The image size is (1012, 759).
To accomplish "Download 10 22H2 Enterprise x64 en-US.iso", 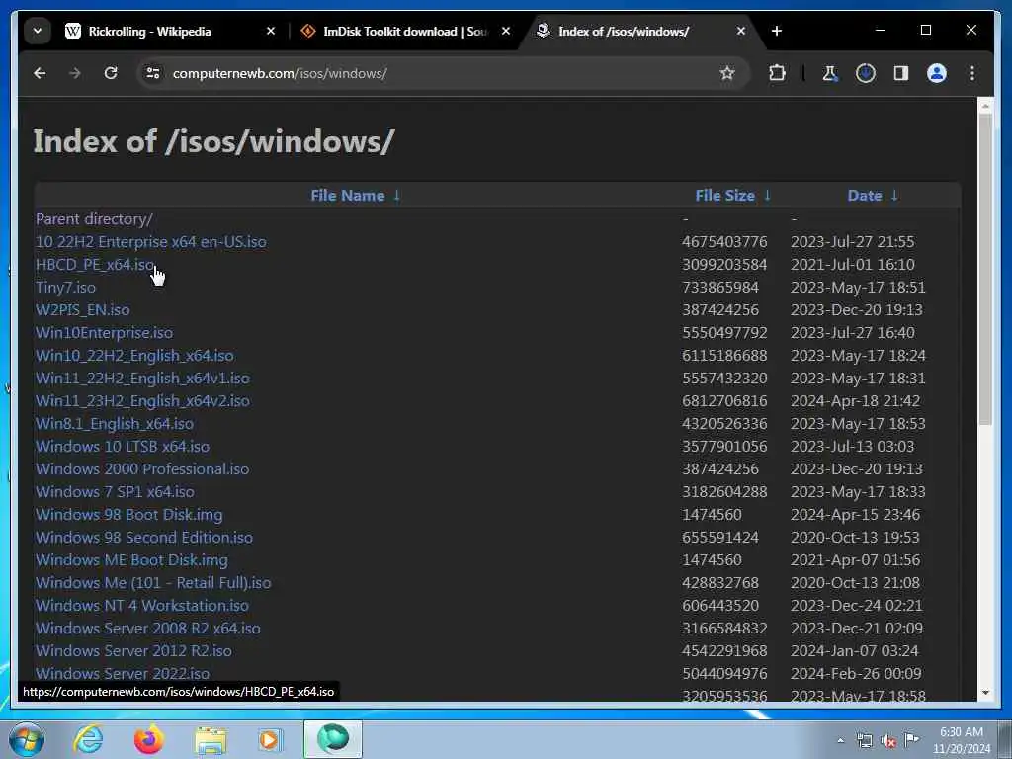I will click(151, 242).
